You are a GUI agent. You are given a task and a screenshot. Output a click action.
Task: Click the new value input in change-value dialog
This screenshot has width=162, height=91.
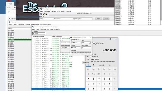[66, 48]
